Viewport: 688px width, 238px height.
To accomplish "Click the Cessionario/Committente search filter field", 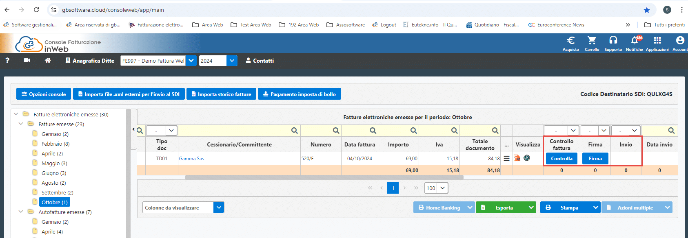I will (235, 131).
